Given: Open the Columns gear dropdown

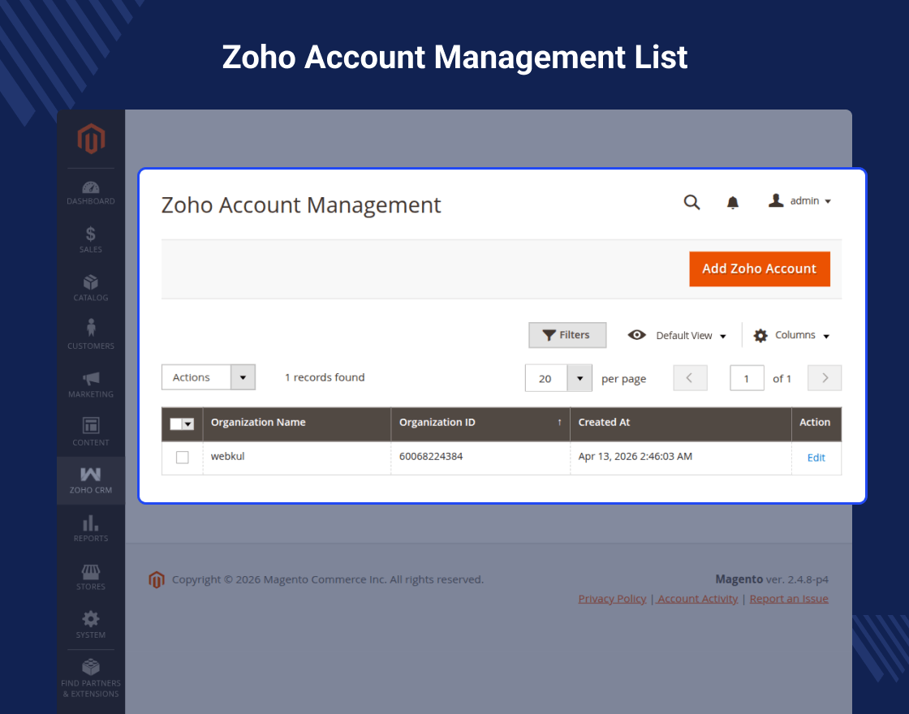Looking at the screenshot, I should click(792, 336).
